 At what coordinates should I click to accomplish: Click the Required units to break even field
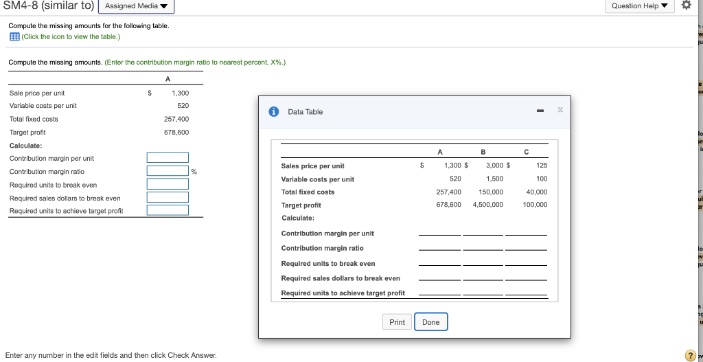(x=168, y=184)
